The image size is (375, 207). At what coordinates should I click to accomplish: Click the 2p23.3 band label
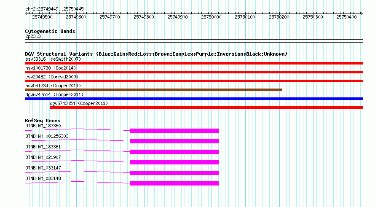point(33,36)
